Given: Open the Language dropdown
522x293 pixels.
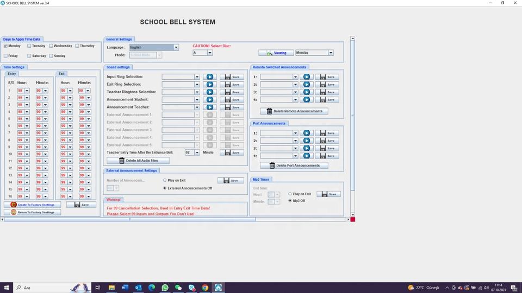Looking at the screenshot, I should pyautogui.click(x=176, y=48).
